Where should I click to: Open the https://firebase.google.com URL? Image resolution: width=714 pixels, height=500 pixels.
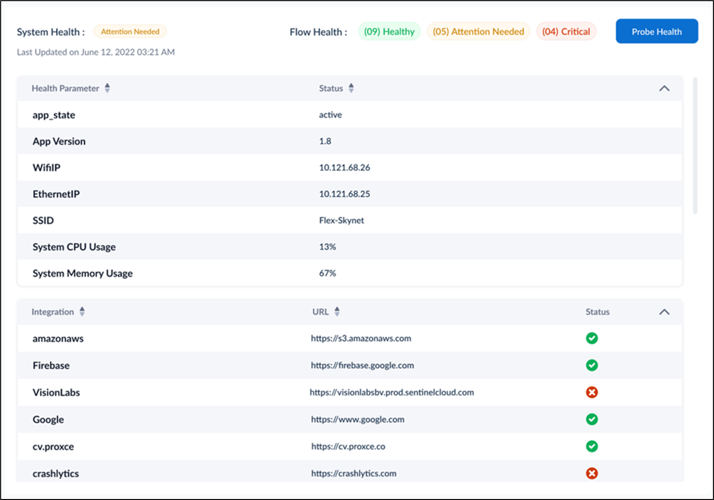pos(363,365)
